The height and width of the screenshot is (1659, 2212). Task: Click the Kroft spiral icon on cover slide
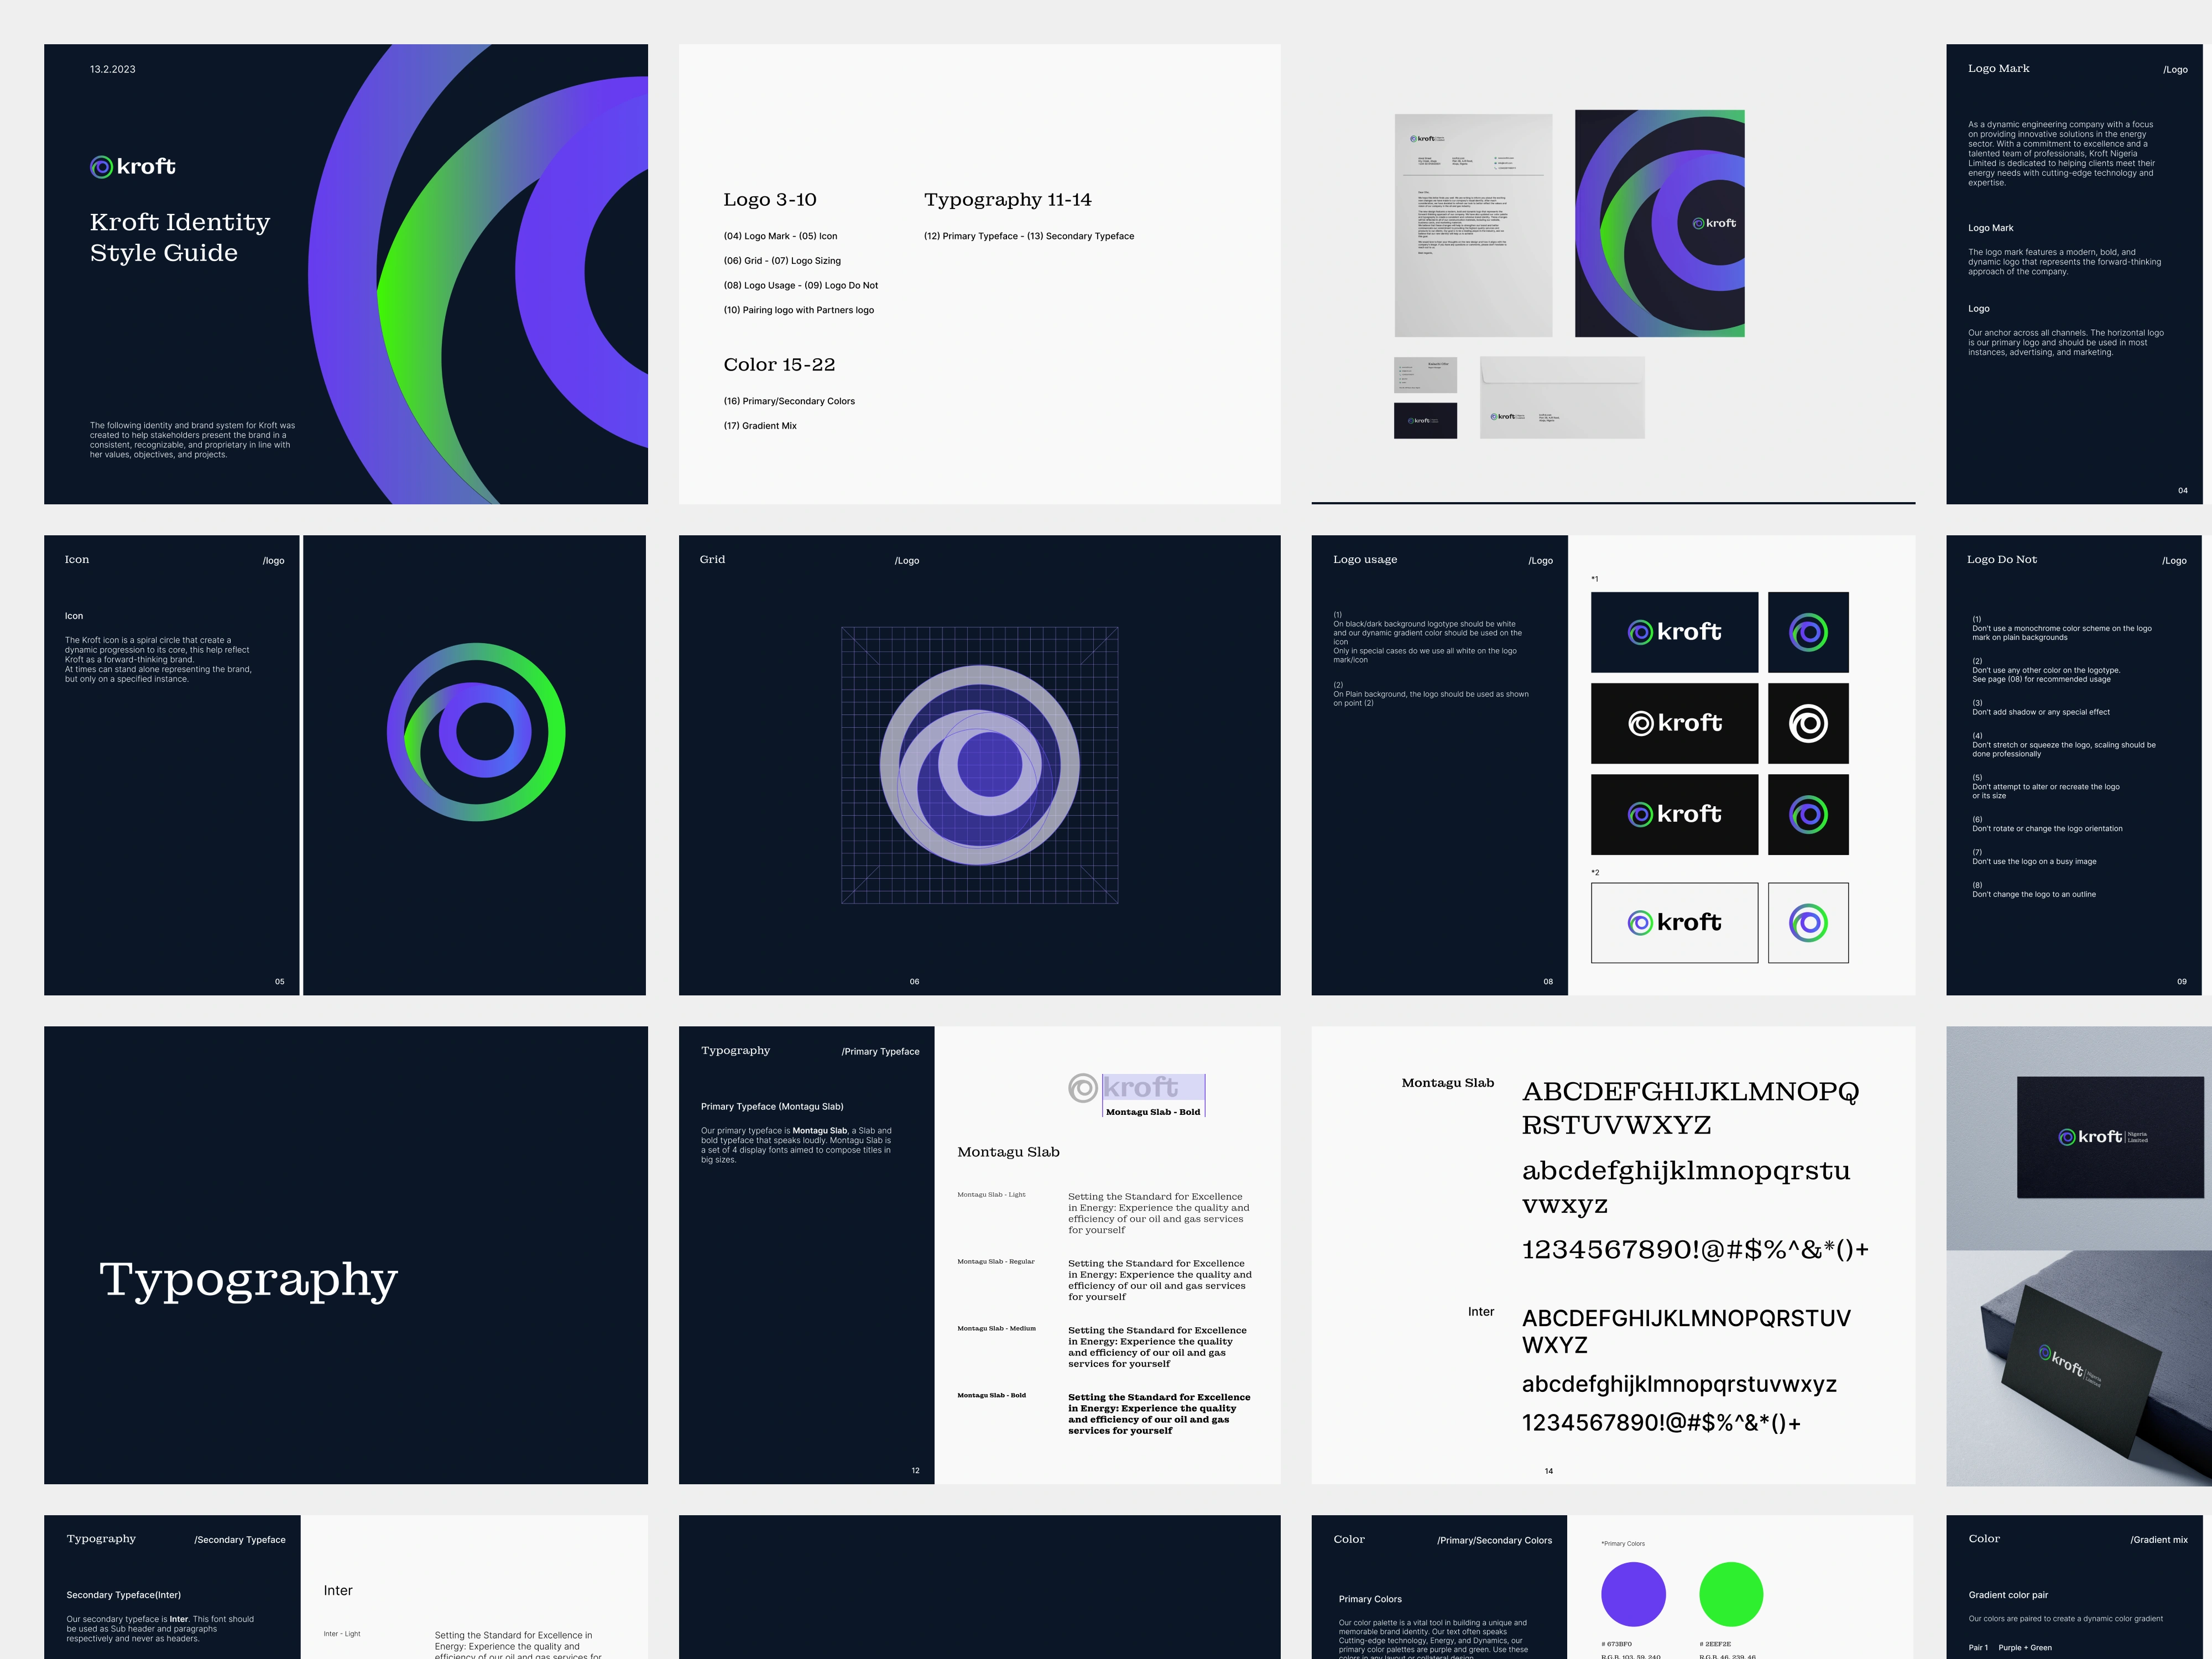[x=101, y=167]
